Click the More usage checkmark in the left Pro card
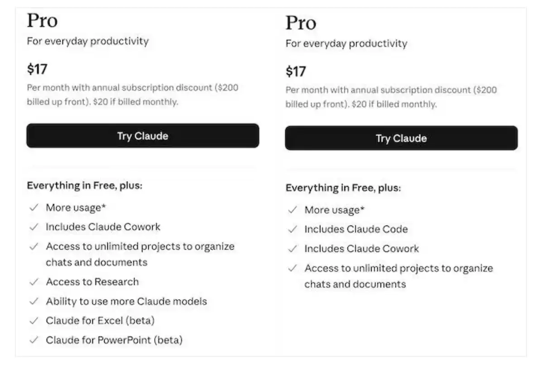 click(34, 208)
